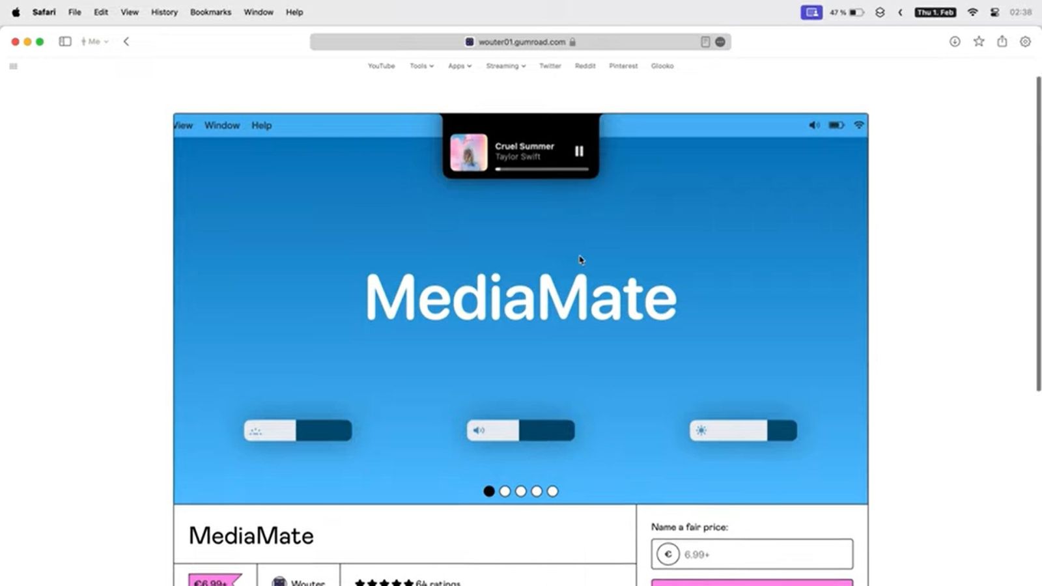Image resolution: width=1042 pixels, height=586 pixels.
Task: Pause the Cruel Summer track
Action: point(579,151)
